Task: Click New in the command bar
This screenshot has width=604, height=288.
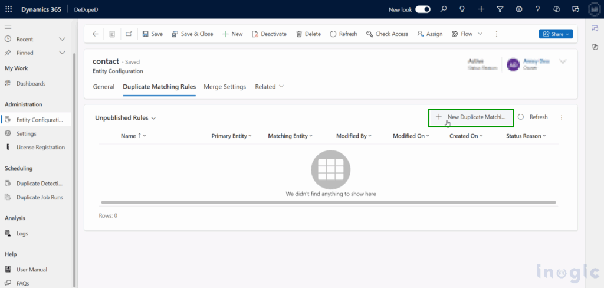Action: (232, 34)
